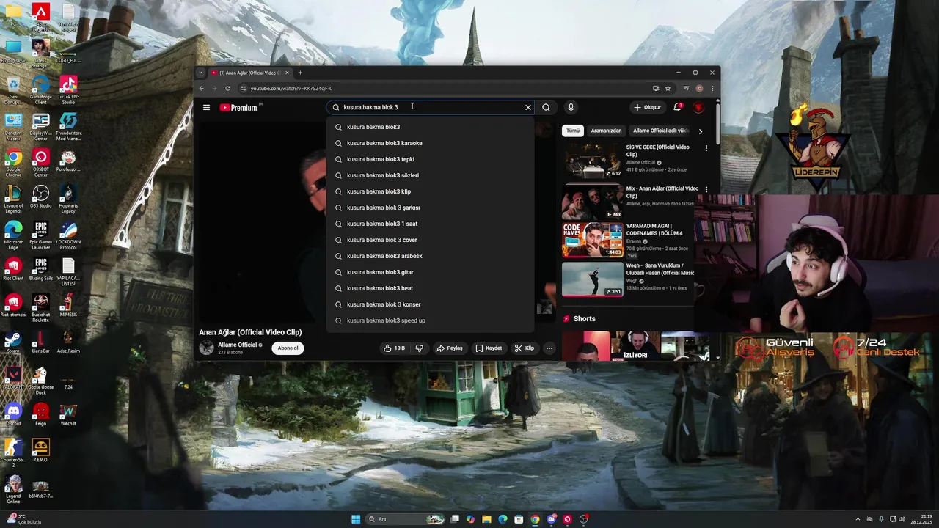Select suggestion "kusura bakma blok3 sözleri"
The image size is (939, 528).
tap(431, 175)
